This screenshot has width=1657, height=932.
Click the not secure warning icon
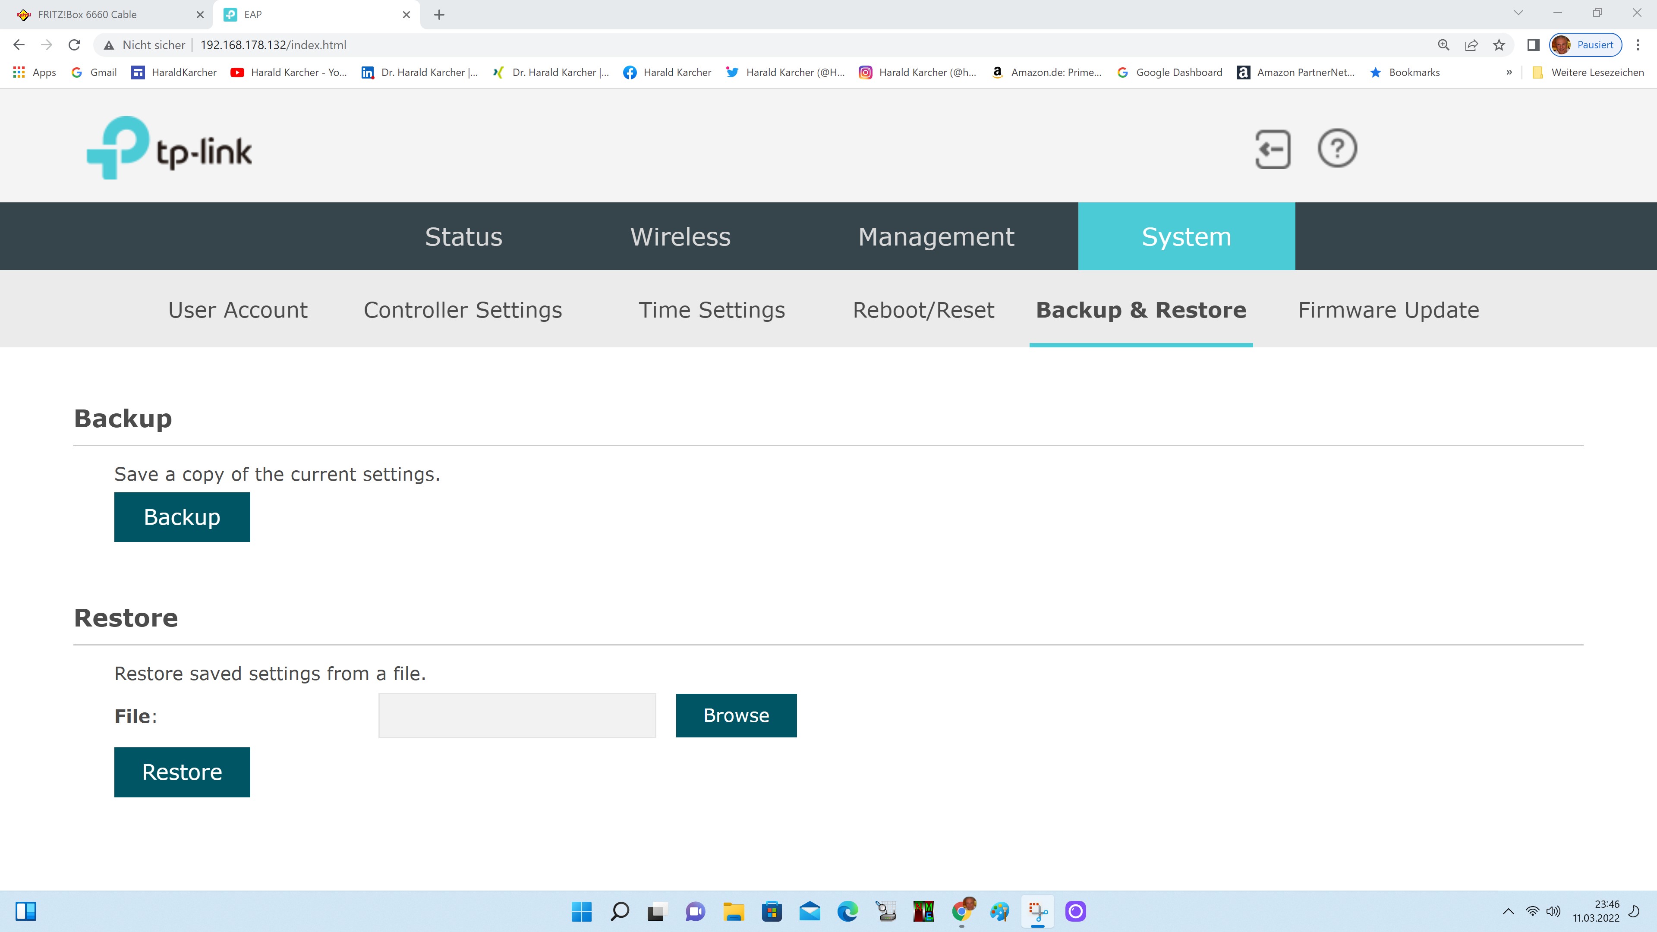[x=109, y=45]
